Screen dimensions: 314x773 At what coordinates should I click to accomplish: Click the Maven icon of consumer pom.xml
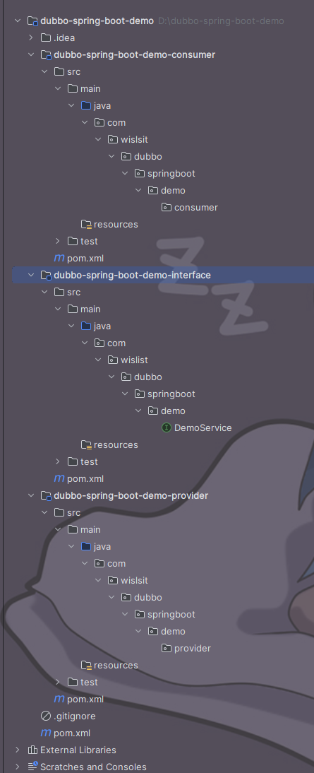[59, 259]
